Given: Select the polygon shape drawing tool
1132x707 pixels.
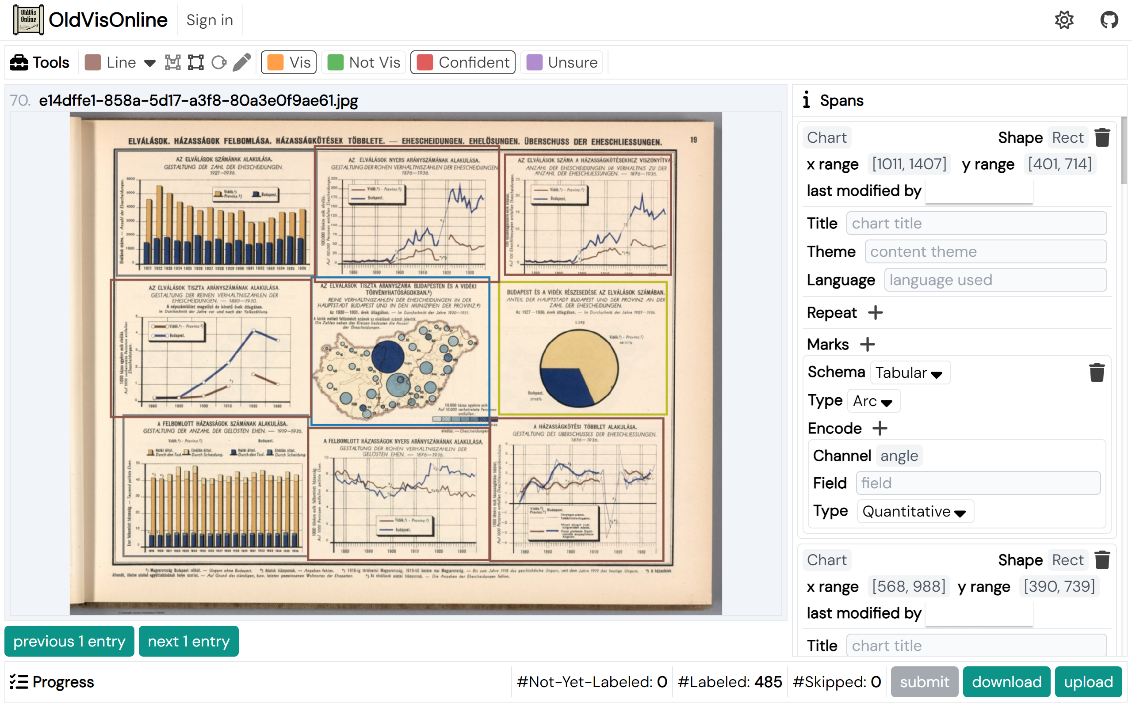Looking at the screenshot, I should (x=172, y=62).
